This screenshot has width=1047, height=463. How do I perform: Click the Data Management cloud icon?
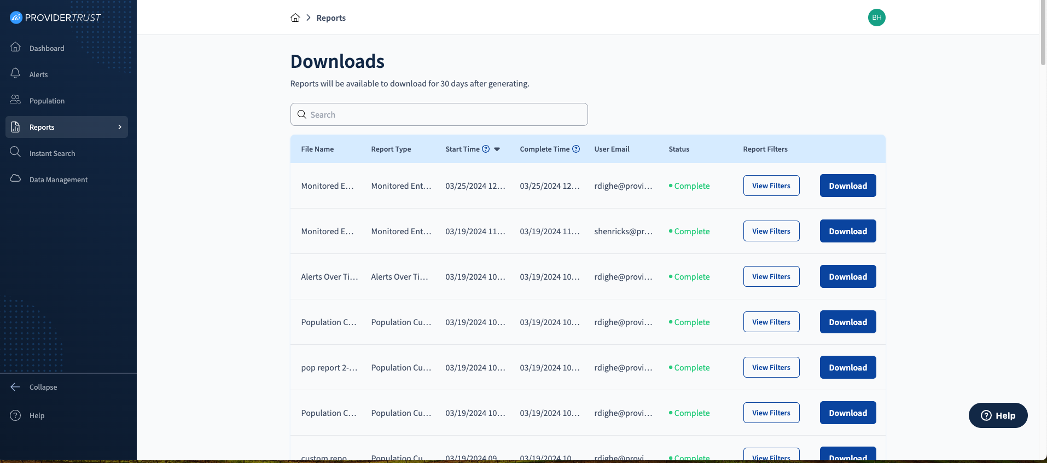point(15,178)
